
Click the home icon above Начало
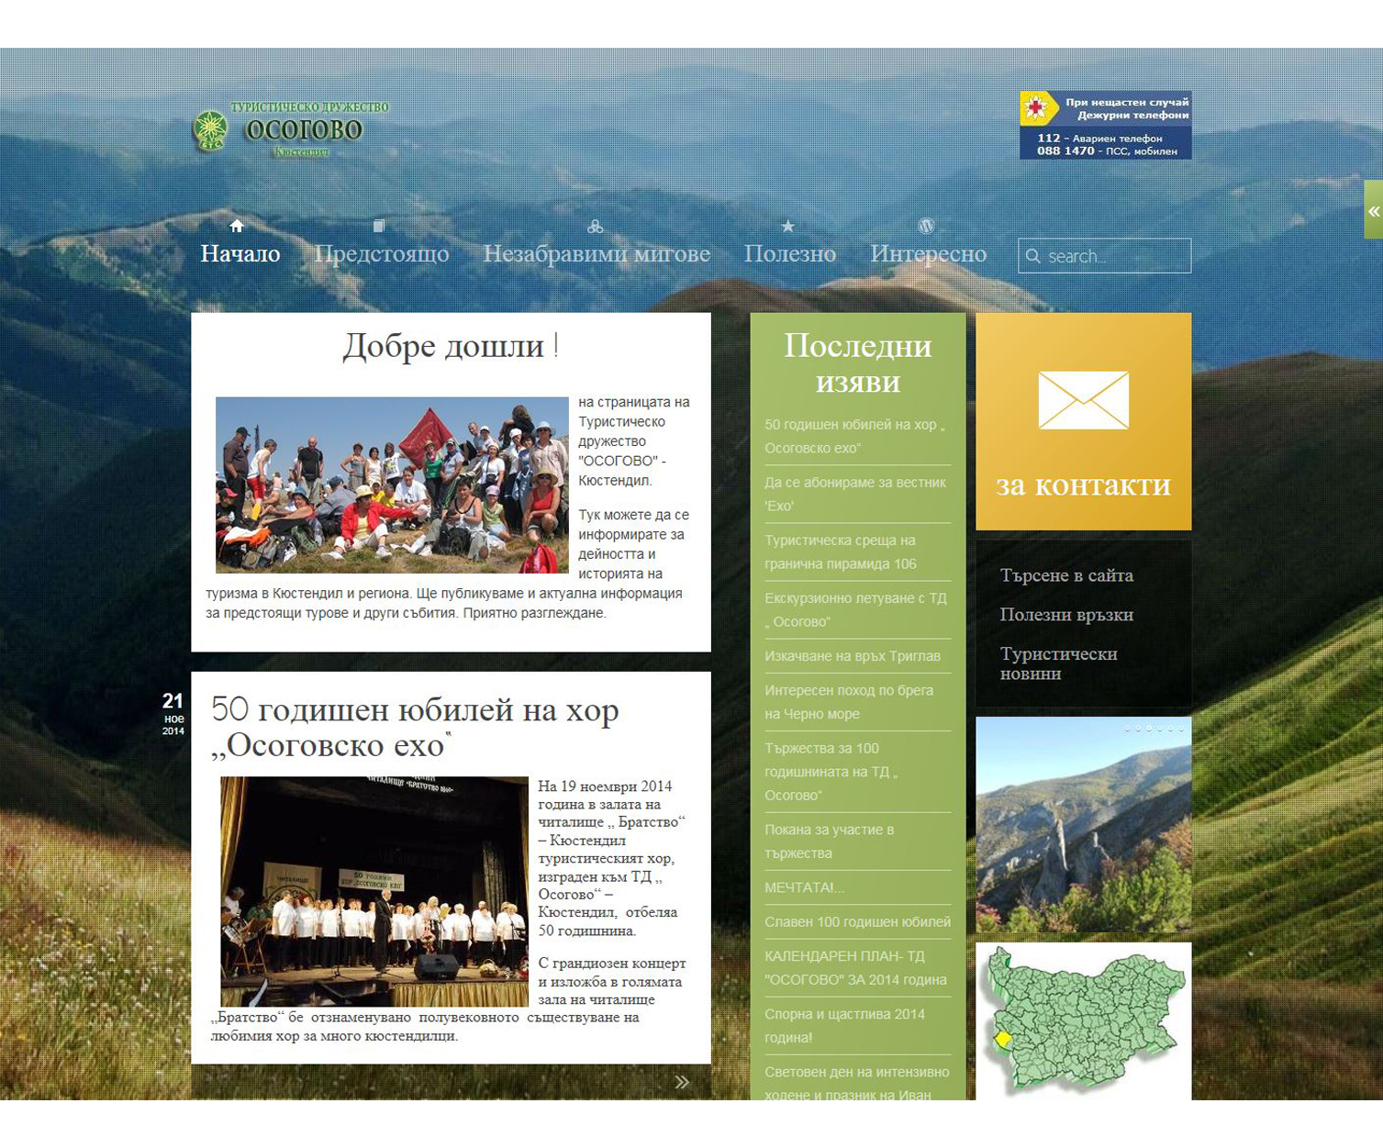click(237, 226)
